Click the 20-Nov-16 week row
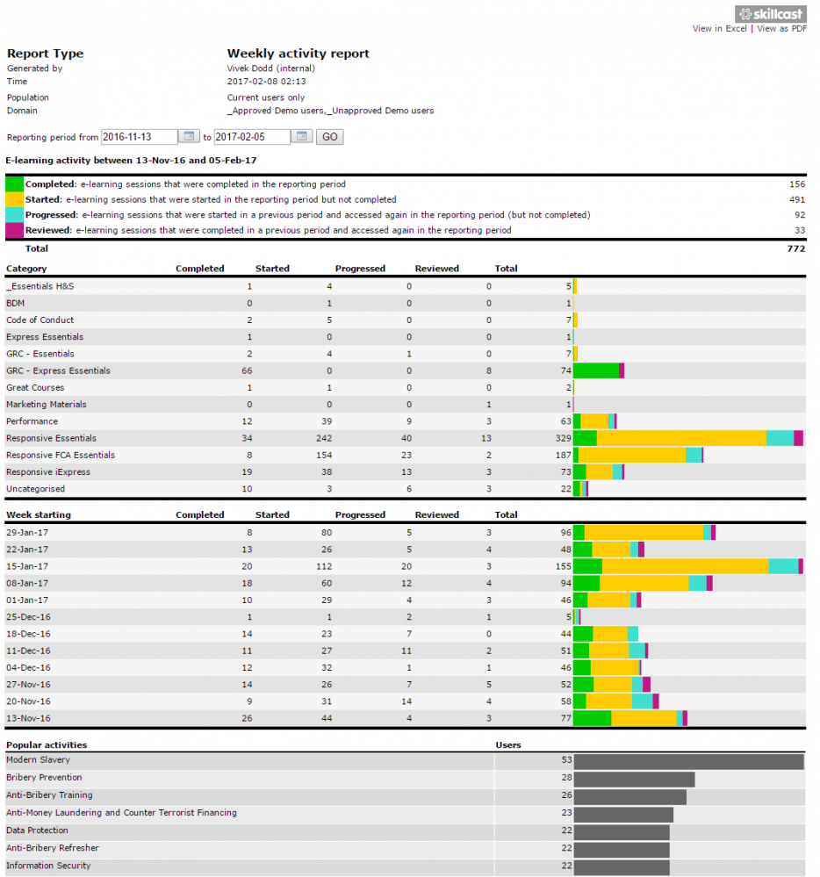Image resolution: width=820 pixels, height=877 pixels. [x=406, y=701]
